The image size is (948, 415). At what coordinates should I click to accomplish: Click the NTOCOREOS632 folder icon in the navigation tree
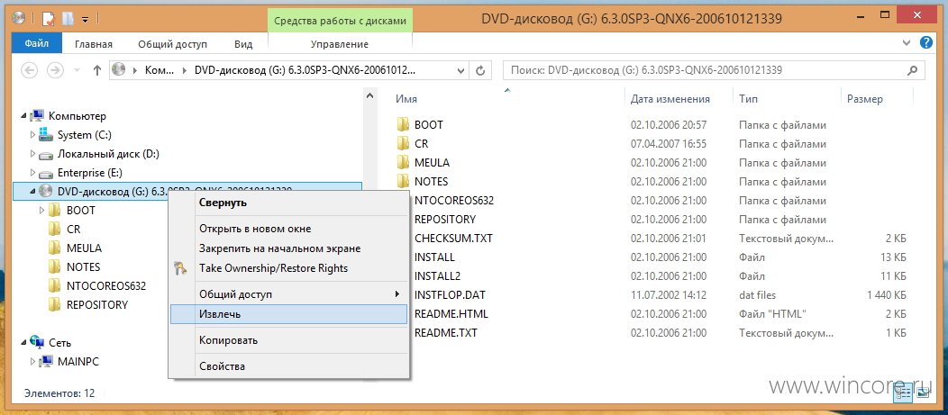click(x=55, y=285)
